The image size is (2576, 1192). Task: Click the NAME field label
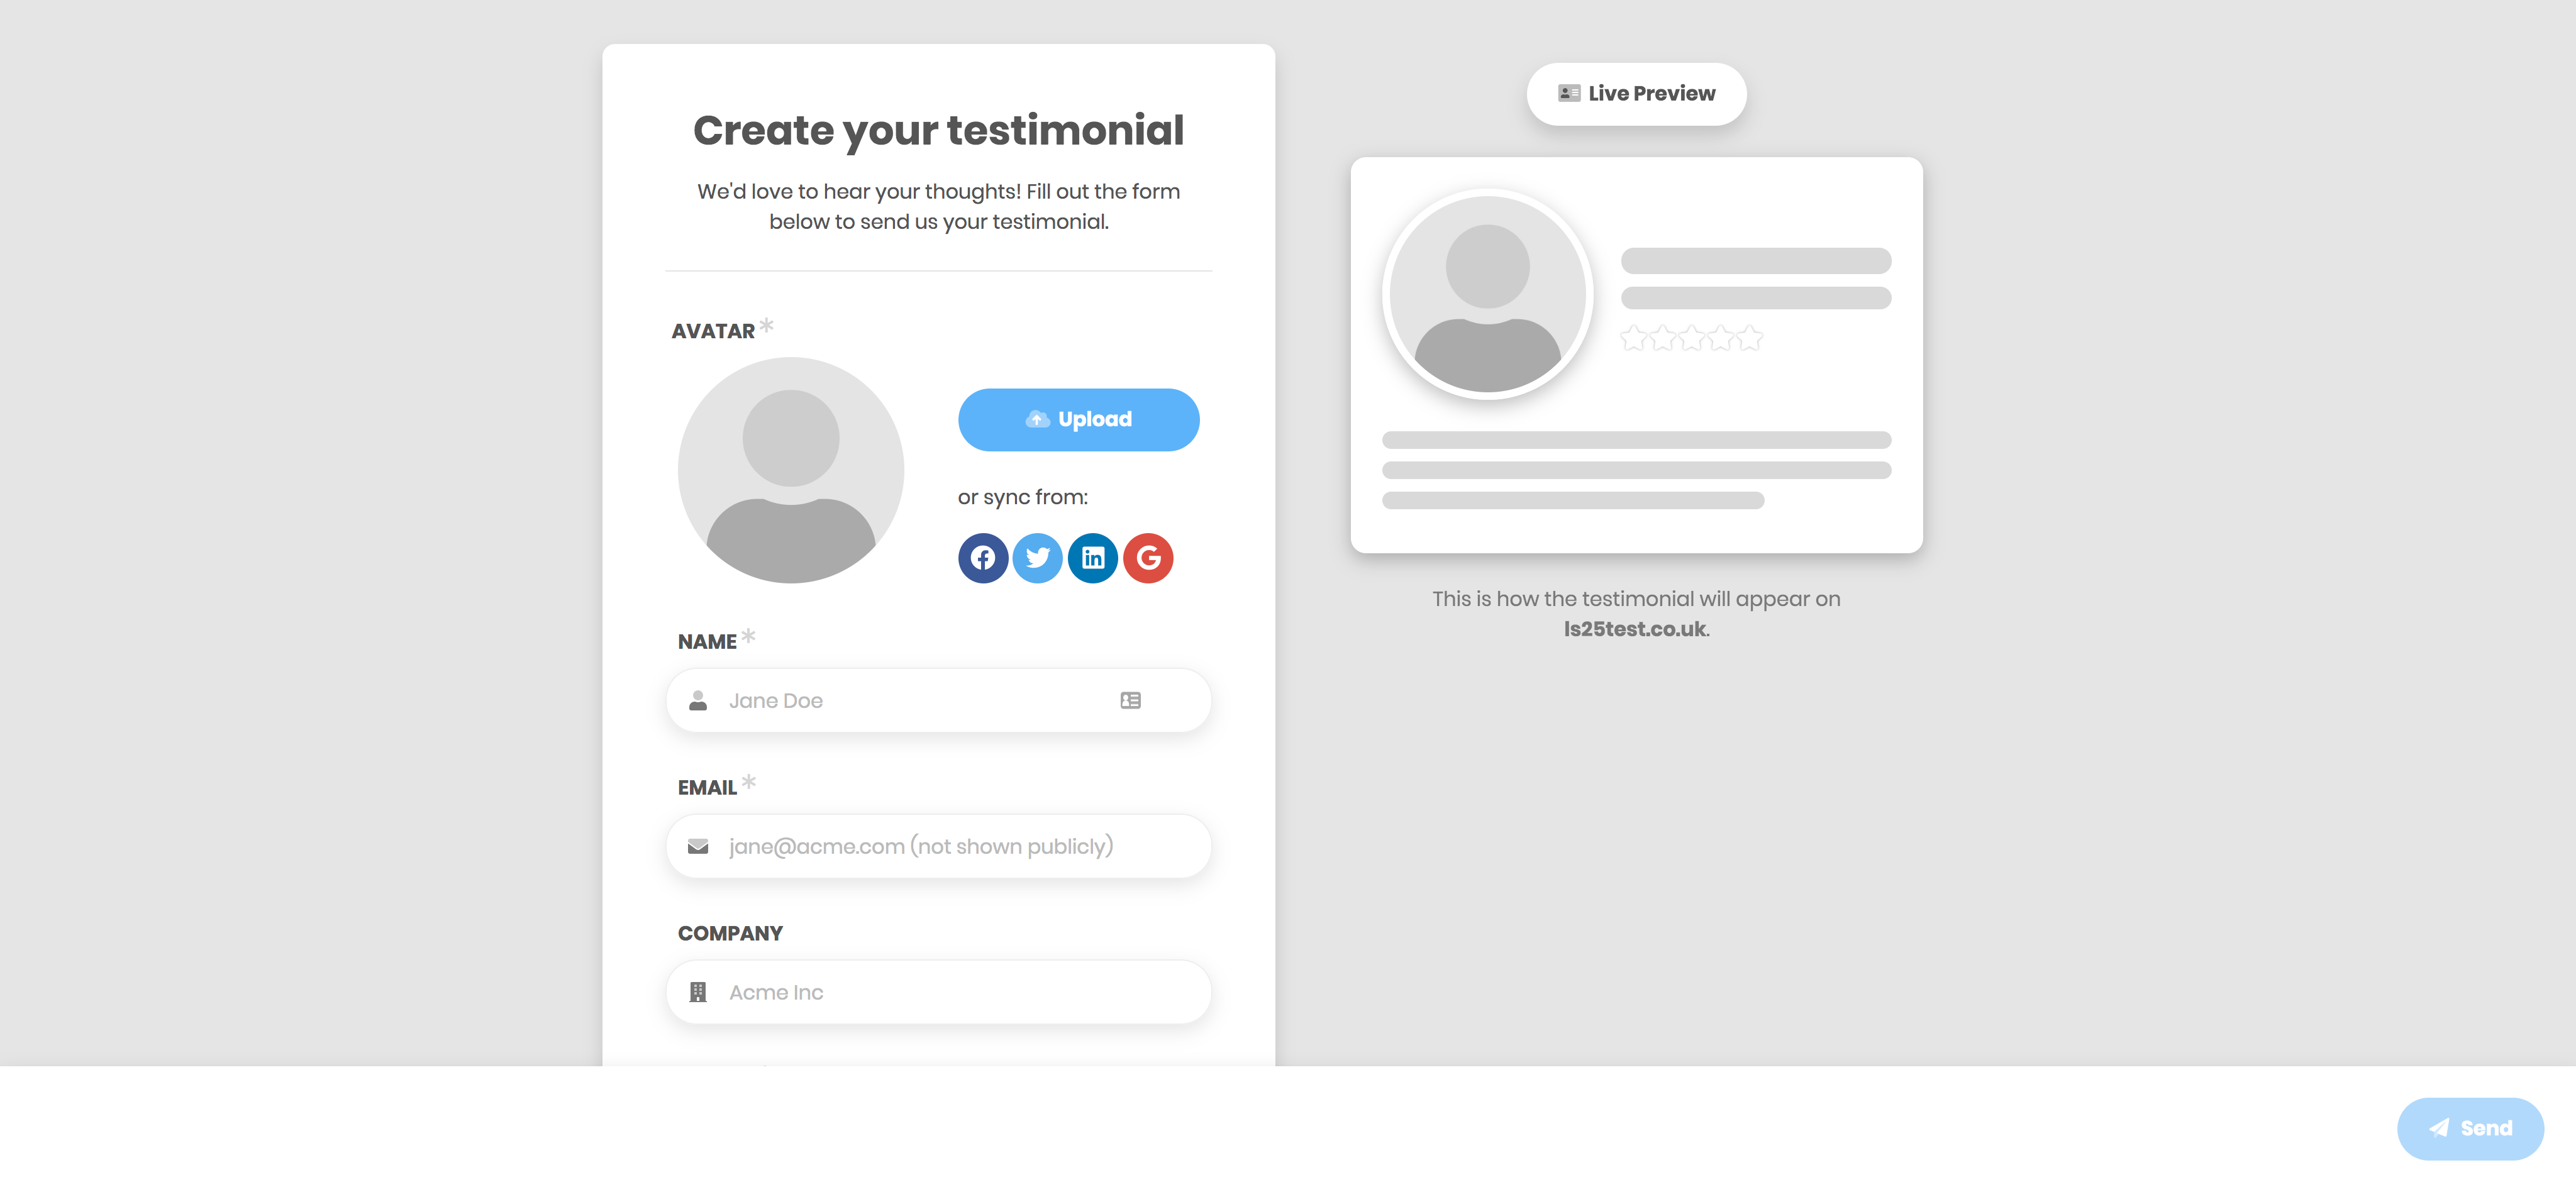click(x=707, y=642)
